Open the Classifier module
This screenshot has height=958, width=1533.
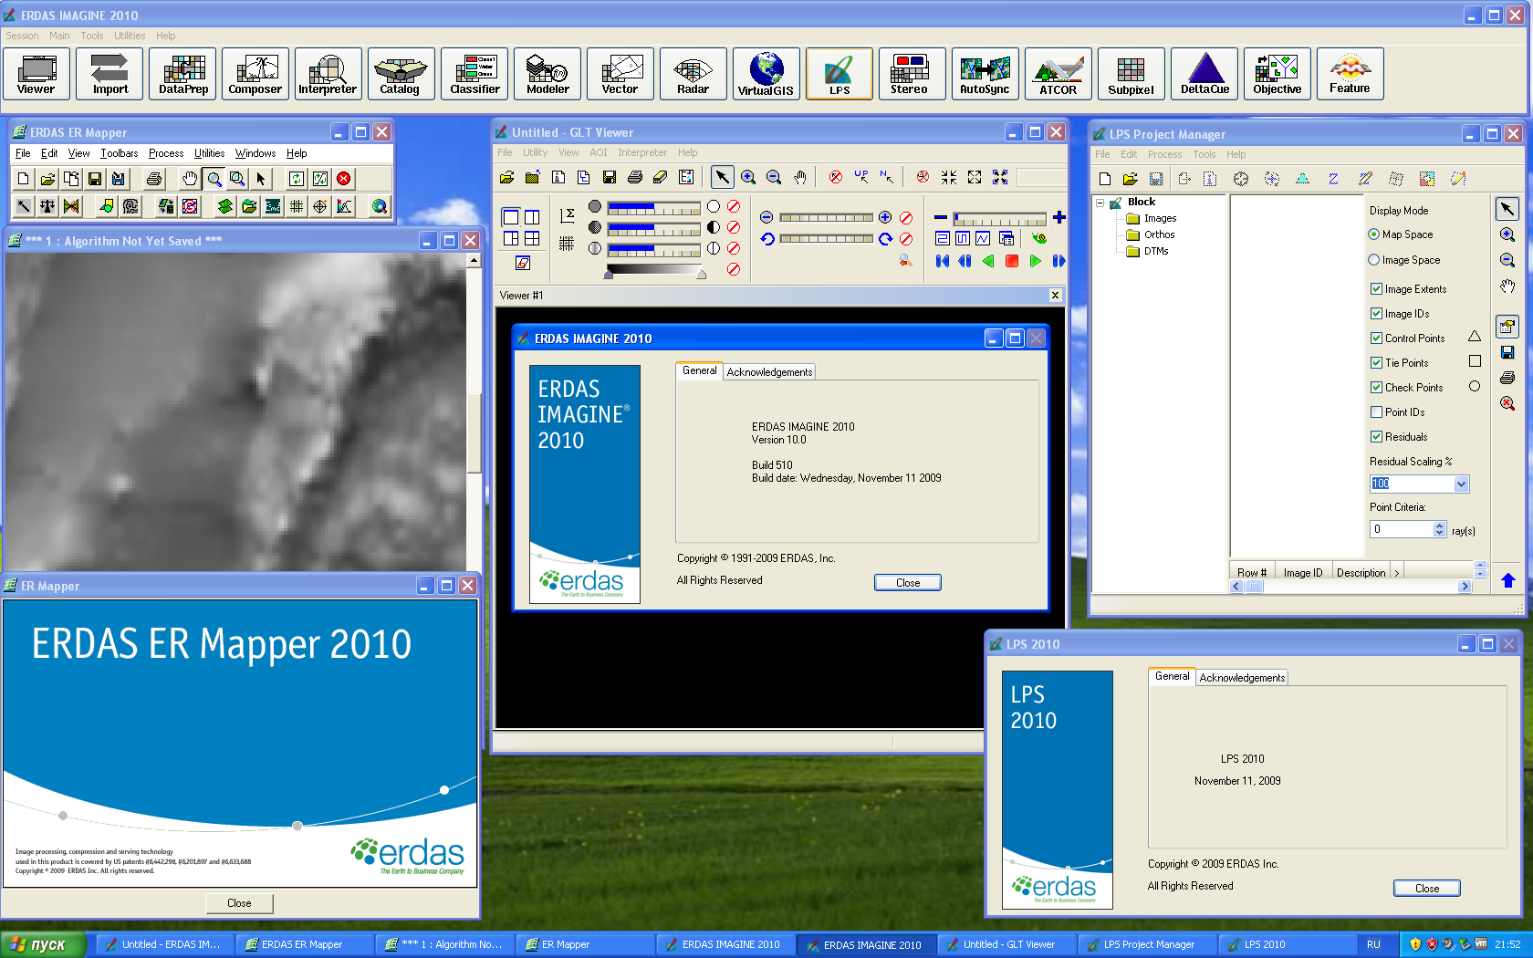pyautogui.click(x=474, y=73)
